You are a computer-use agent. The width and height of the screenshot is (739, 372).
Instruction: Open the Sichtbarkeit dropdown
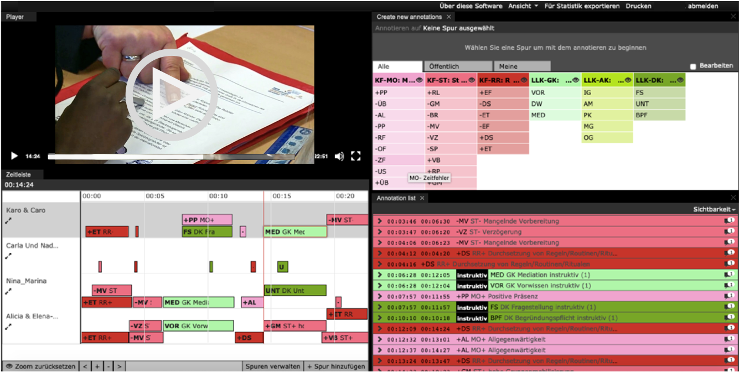(x=714, y=210)
